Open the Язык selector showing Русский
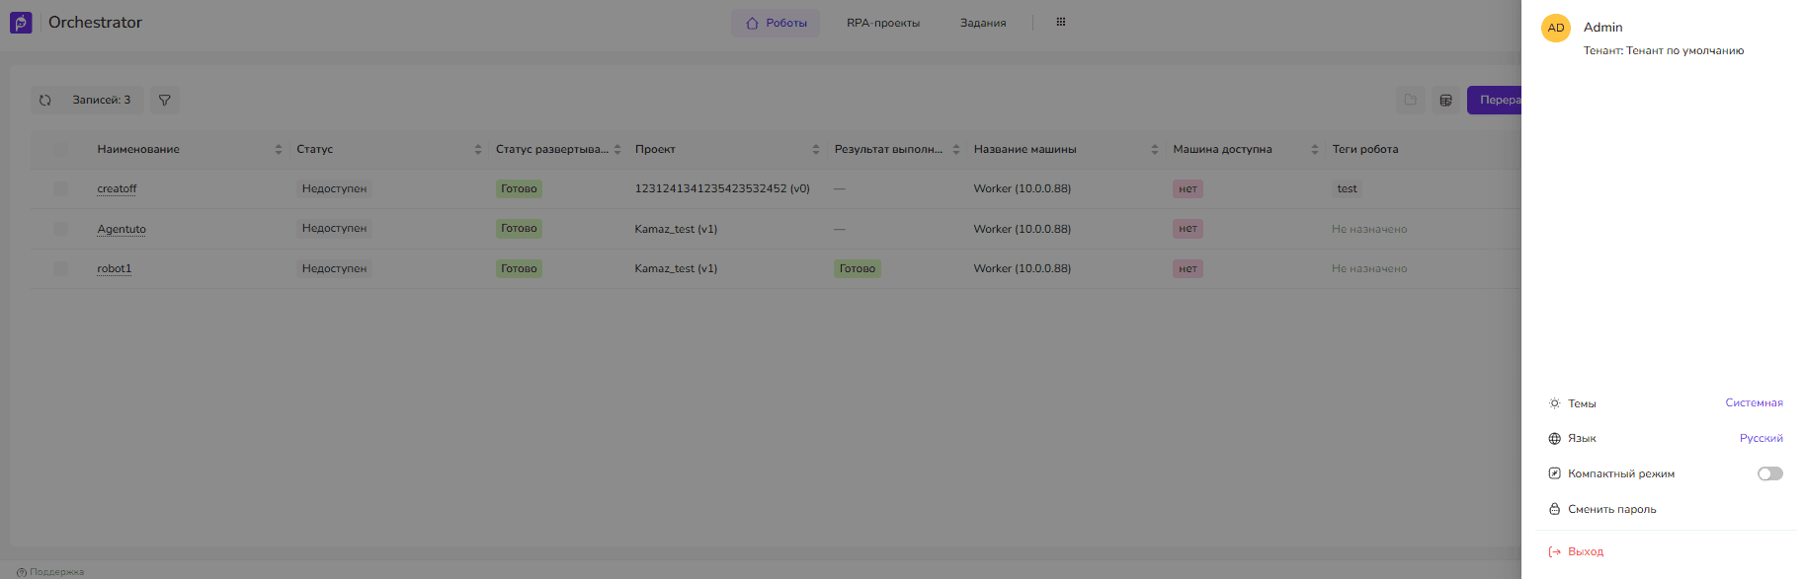The height and width of the screenshot is (579, 1804). tap(1761, 438)
